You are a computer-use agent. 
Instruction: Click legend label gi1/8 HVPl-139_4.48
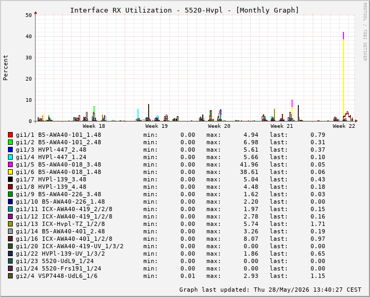(x=51, y=187)
